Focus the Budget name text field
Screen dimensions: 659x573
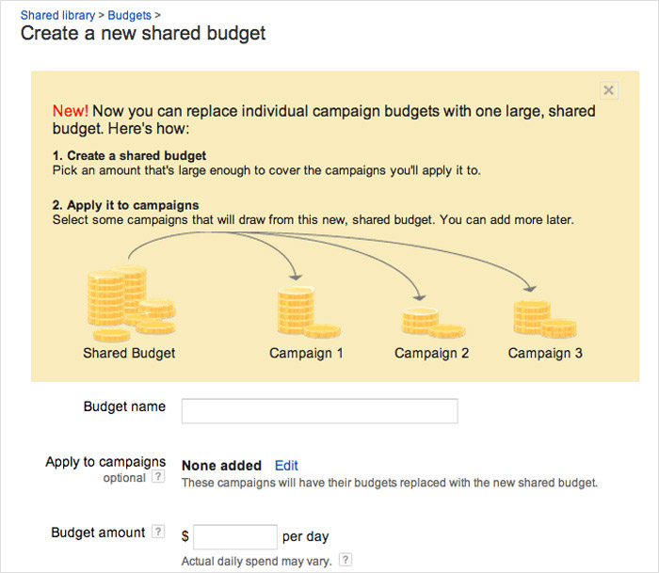pyautogui.click(x=320, y=411)
